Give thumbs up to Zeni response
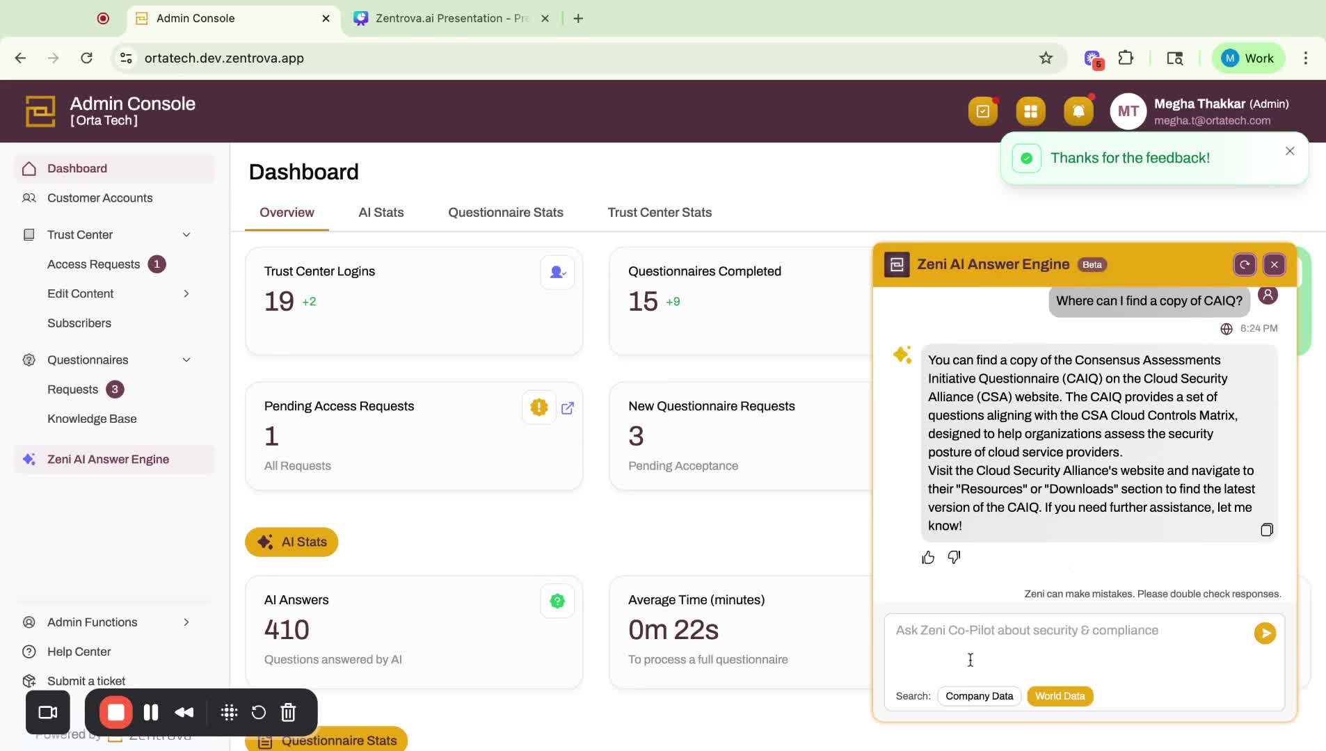The height and width of the screenshot is (751, 1326). point(928,558)
